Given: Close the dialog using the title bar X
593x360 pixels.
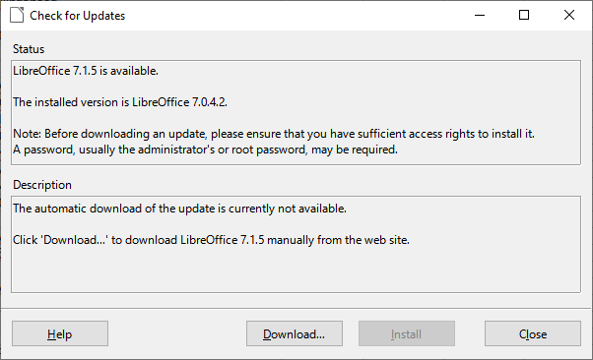Looking at the screenshot, I should coord(569,15).
